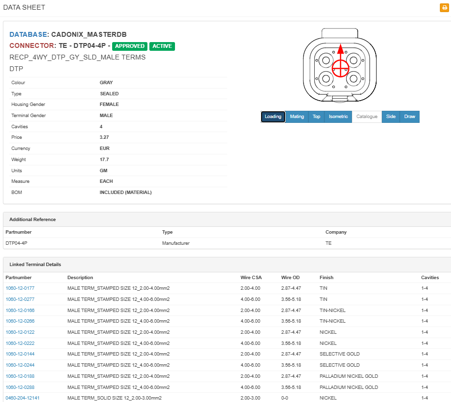451x402 pixels.
Task: Click the ACTIVE status badge
Action: [x=162, y=46]
